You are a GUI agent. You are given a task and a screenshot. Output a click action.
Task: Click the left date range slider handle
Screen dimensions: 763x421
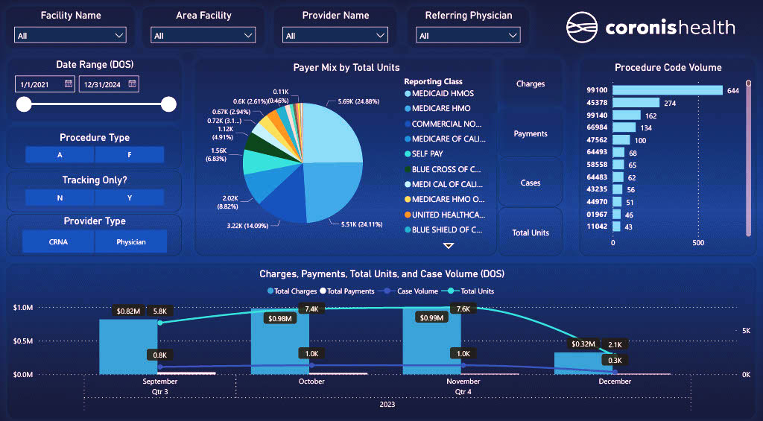(24, 104)
